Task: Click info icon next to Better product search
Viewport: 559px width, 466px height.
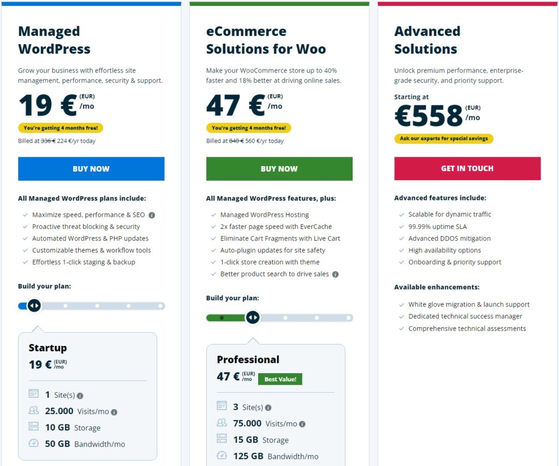Action: pos(335,274)
